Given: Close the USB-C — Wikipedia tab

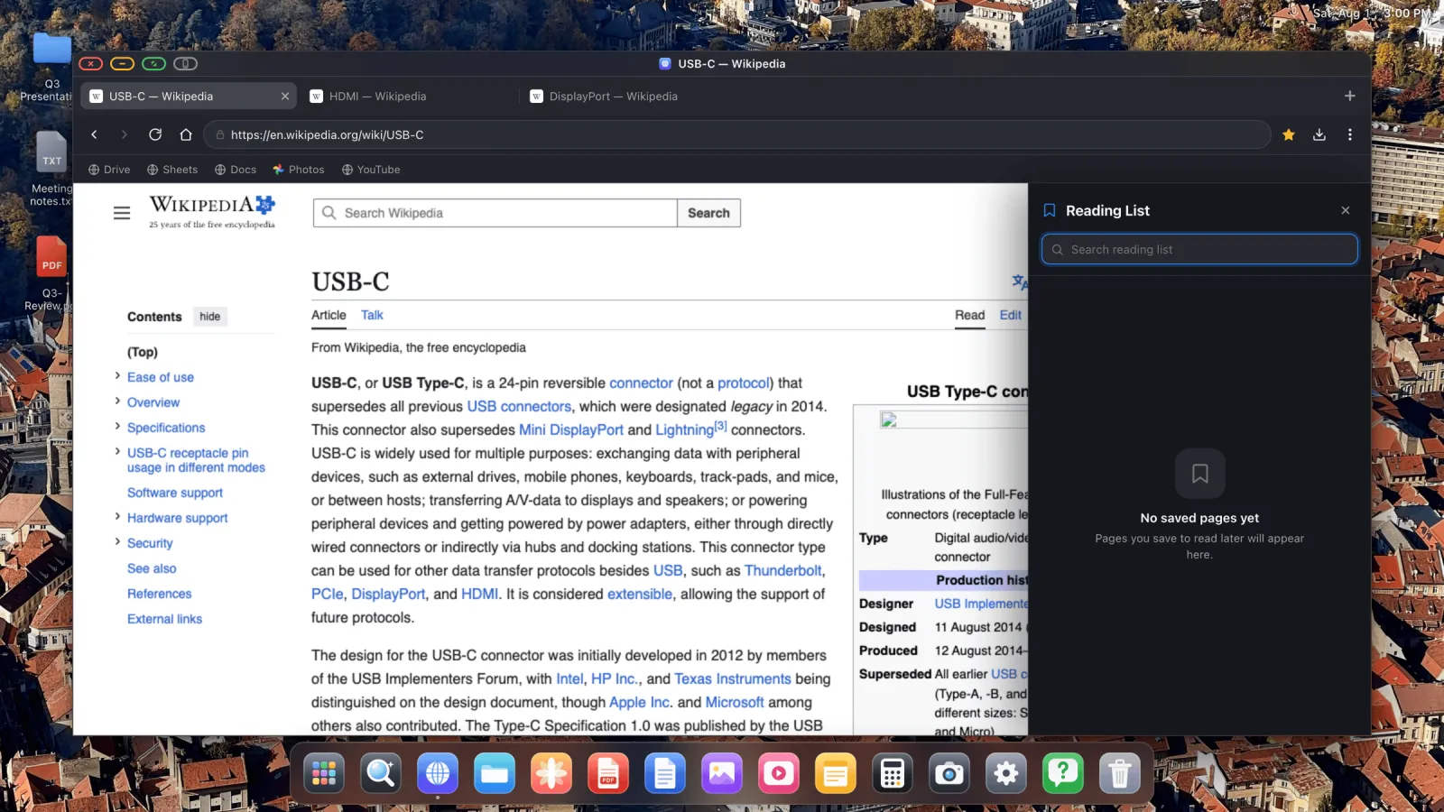Looking at the screenshot, I should click(x=285, y=97).
